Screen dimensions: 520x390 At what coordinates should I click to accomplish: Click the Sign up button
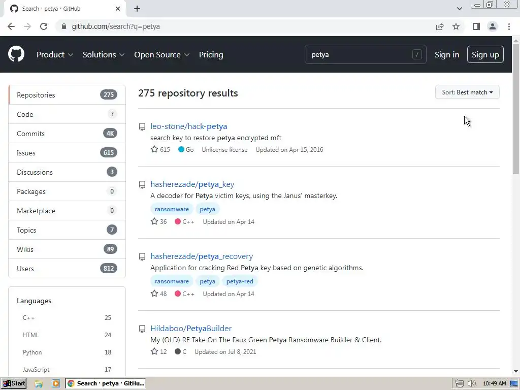tap(485, 54)
